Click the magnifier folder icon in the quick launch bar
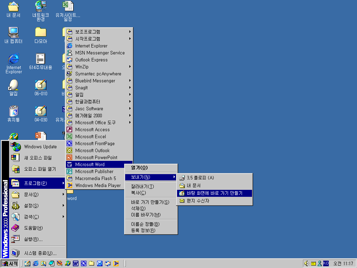Screen dimensions: 357x268 click(44, 263)
